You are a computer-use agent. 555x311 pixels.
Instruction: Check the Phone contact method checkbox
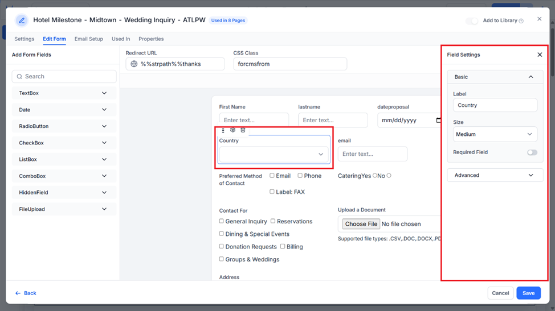click(x=300, y=176)
